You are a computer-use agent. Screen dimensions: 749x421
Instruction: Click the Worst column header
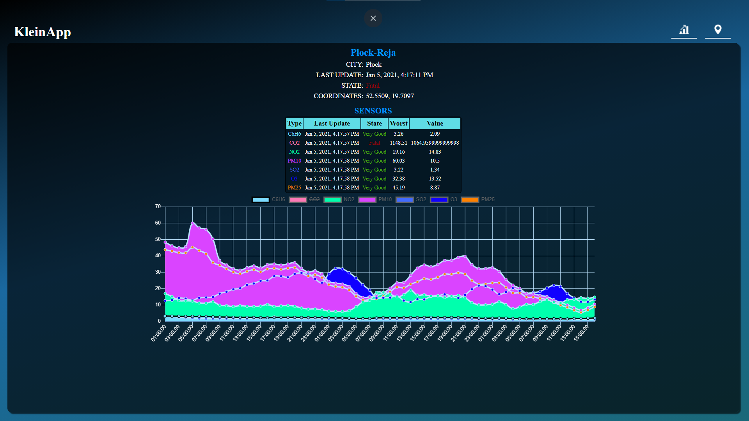(398, 124)
